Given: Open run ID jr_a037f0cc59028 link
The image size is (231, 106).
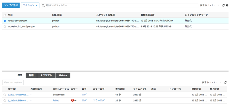Looking at the screenshot, I should click(x=18, y=95).
